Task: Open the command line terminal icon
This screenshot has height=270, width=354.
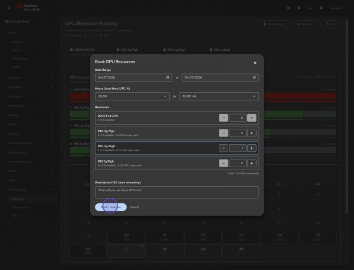Action: click(x=310, y=8)
